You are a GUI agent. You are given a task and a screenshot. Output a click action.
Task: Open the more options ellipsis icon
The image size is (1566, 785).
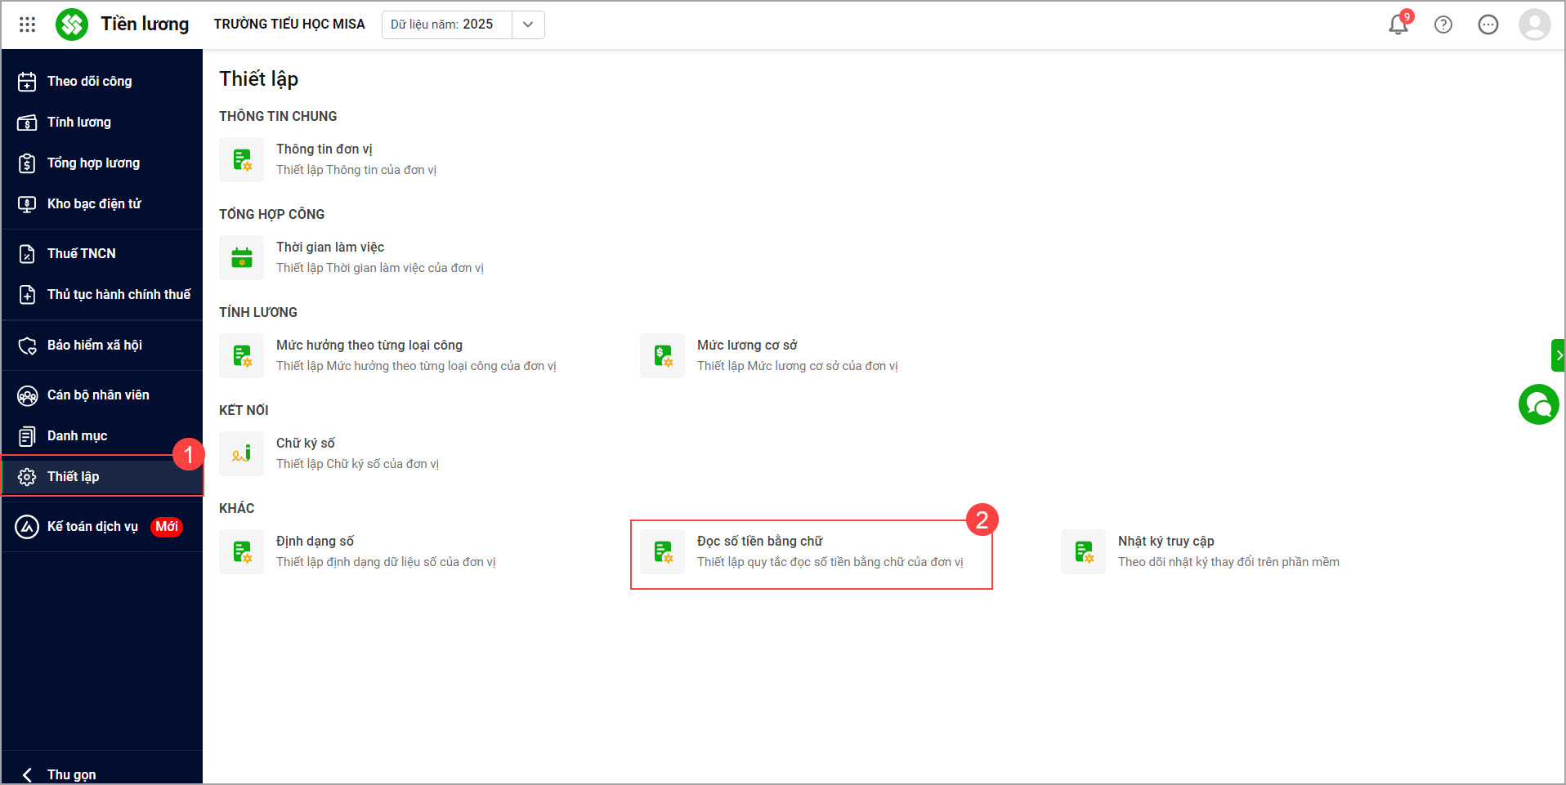1488,25
